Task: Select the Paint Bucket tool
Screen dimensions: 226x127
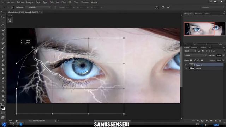Action: (3, 65)
